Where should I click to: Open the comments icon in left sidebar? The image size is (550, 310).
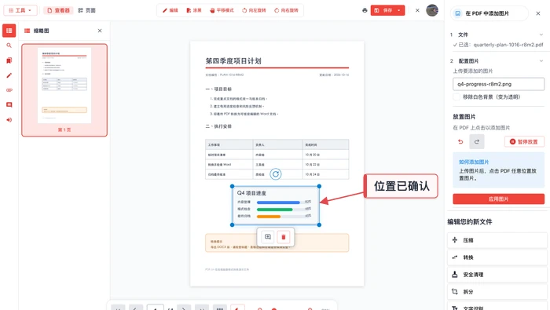tap(9, 104)
